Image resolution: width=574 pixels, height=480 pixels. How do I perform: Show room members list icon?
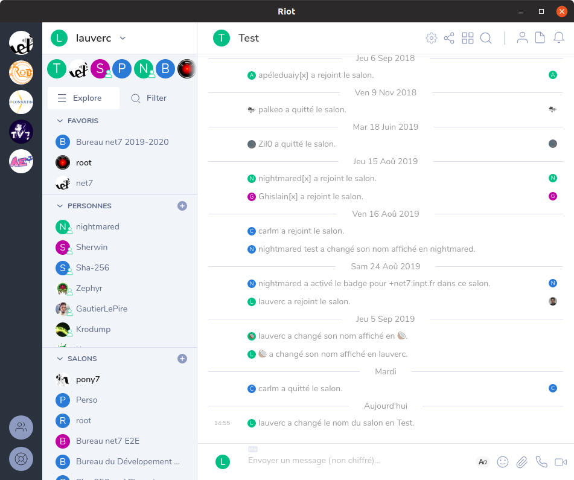522,38
